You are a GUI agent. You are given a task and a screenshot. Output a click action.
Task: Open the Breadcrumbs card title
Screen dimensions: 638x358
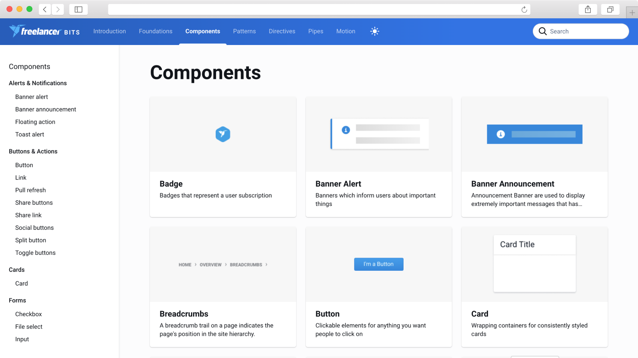click(184, 314)
